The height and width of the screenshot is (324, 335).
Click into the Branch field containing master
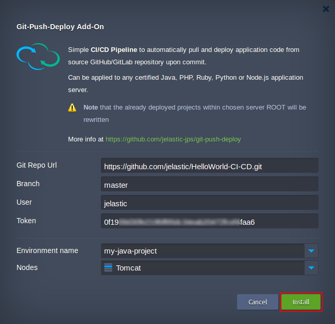coord(209,184)
